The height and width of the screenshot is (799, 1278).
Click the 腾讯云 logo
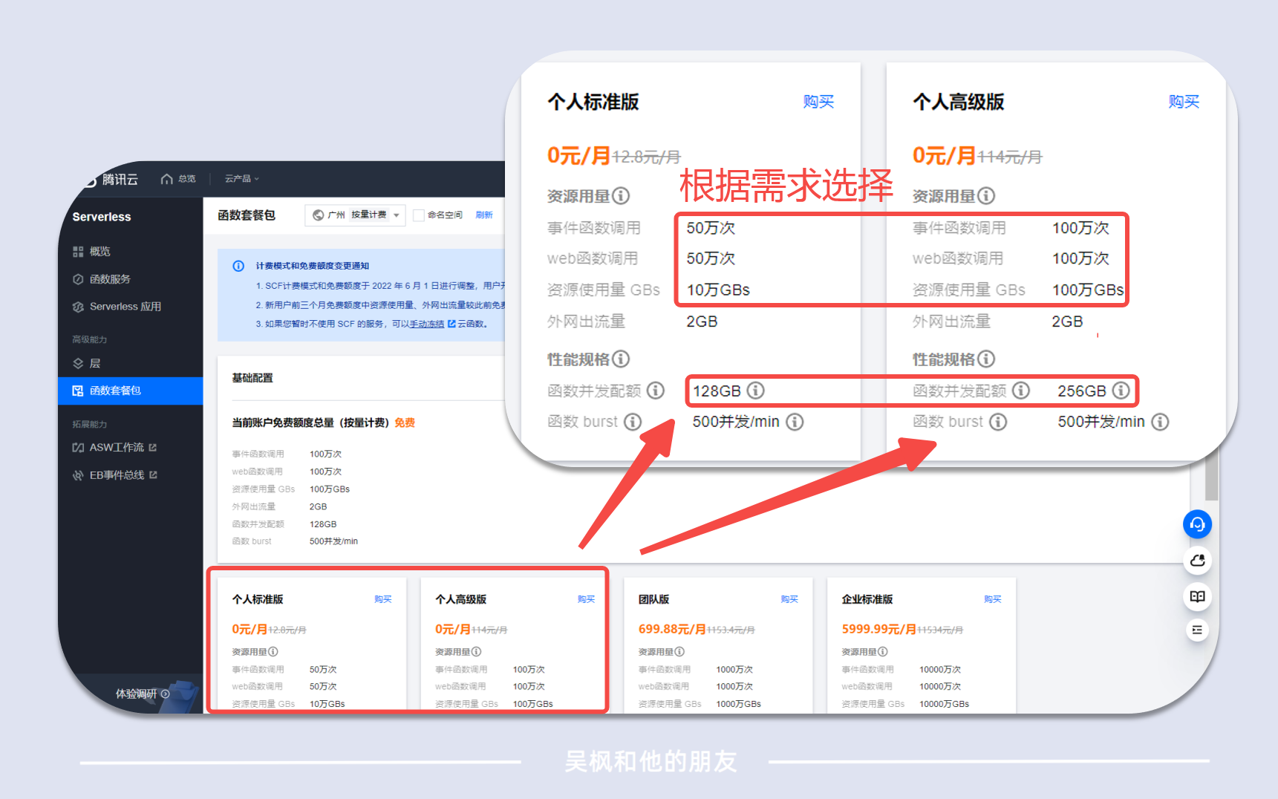pos(111,180)
